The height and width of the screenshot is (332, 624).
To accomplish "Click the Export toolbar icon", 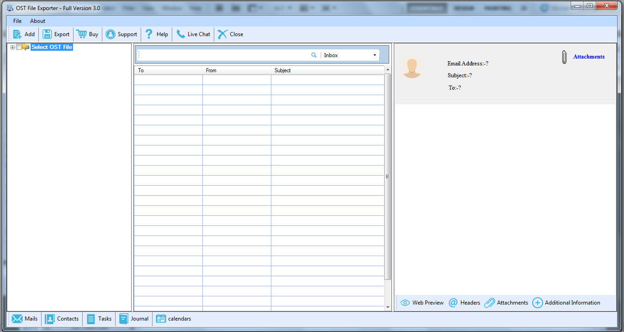I will pos(48,34).
